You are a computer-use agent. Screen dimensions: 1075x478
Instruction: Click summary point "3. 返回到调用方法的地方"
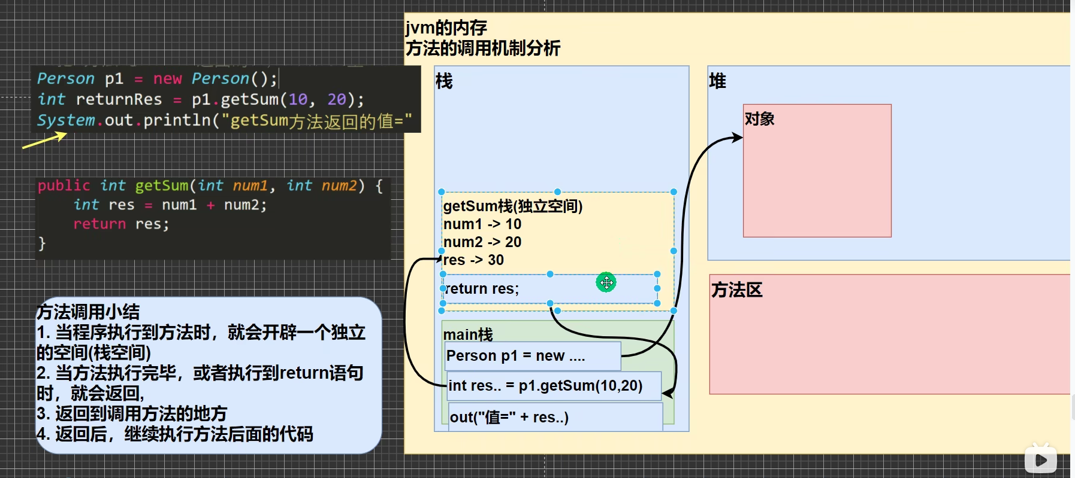132,413
